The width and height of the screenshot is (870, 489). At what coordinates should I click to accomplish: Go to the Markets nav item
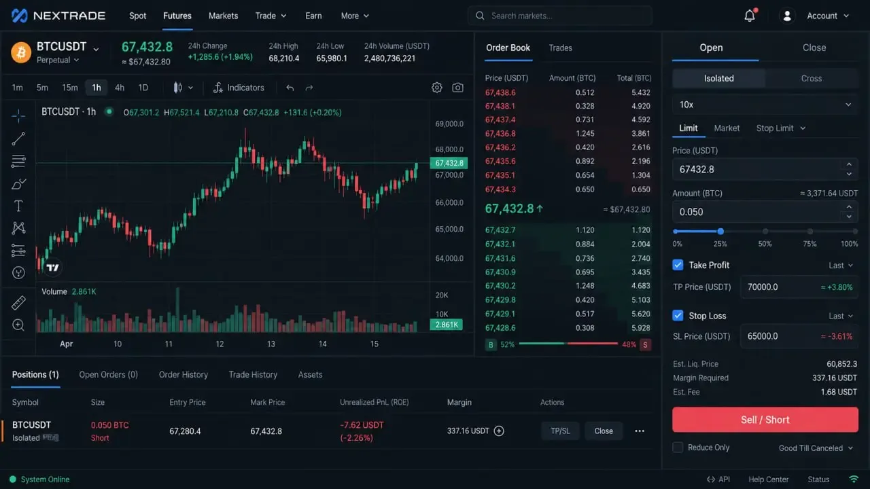click(224, 16)
